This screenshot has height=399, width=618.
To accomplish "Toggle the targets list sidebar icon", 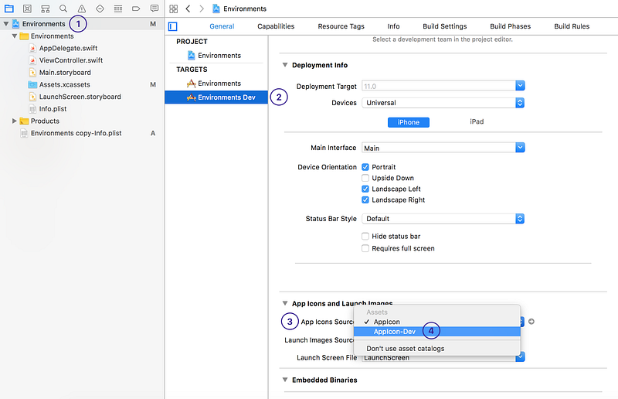I will 172,26.
